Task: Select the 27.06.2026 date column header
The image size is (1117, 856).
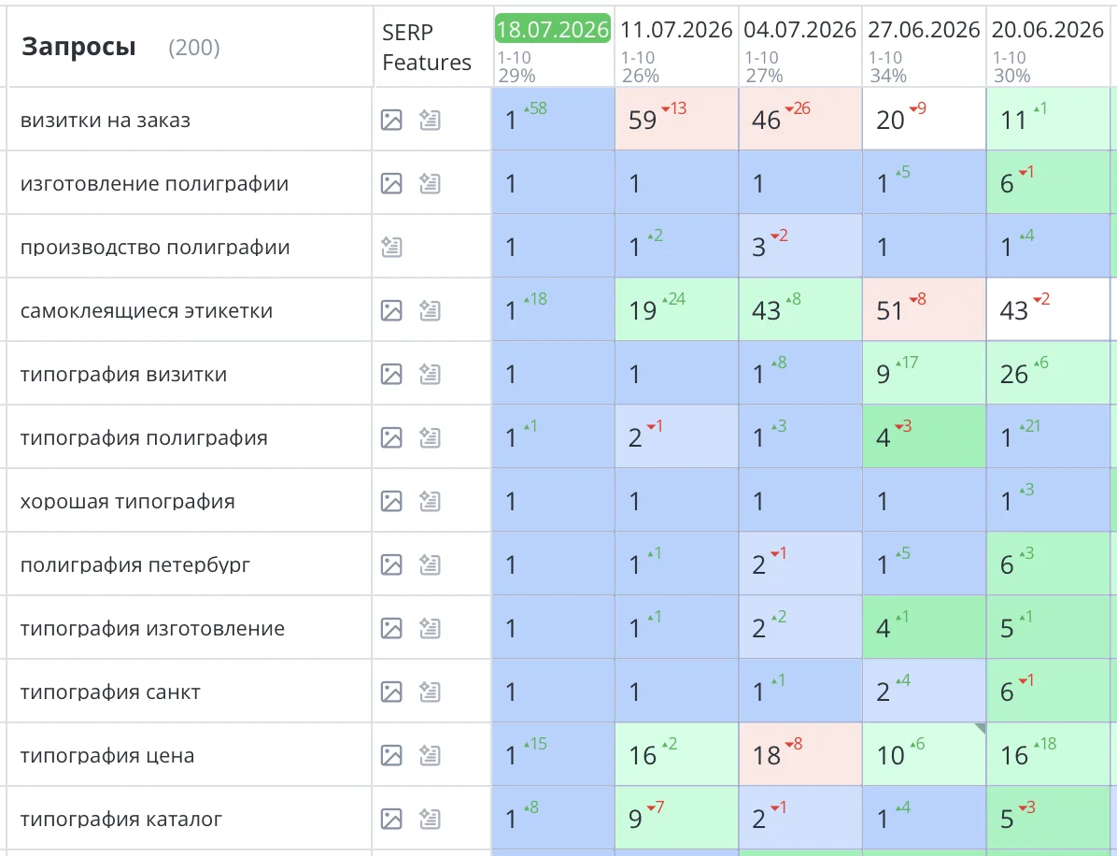Action: click(924, 29)
